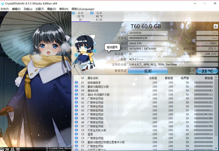219x151 pixels.
Task: Click status icon for attribute 05 重新分配扇区计数
Action: [x=76, y=87]
